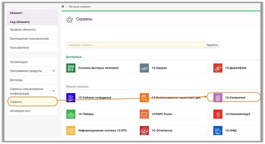Open the 1С:Номенклатура red list icon
The height and width of the screenshot is (144, 265).
[x=218, y=114]
